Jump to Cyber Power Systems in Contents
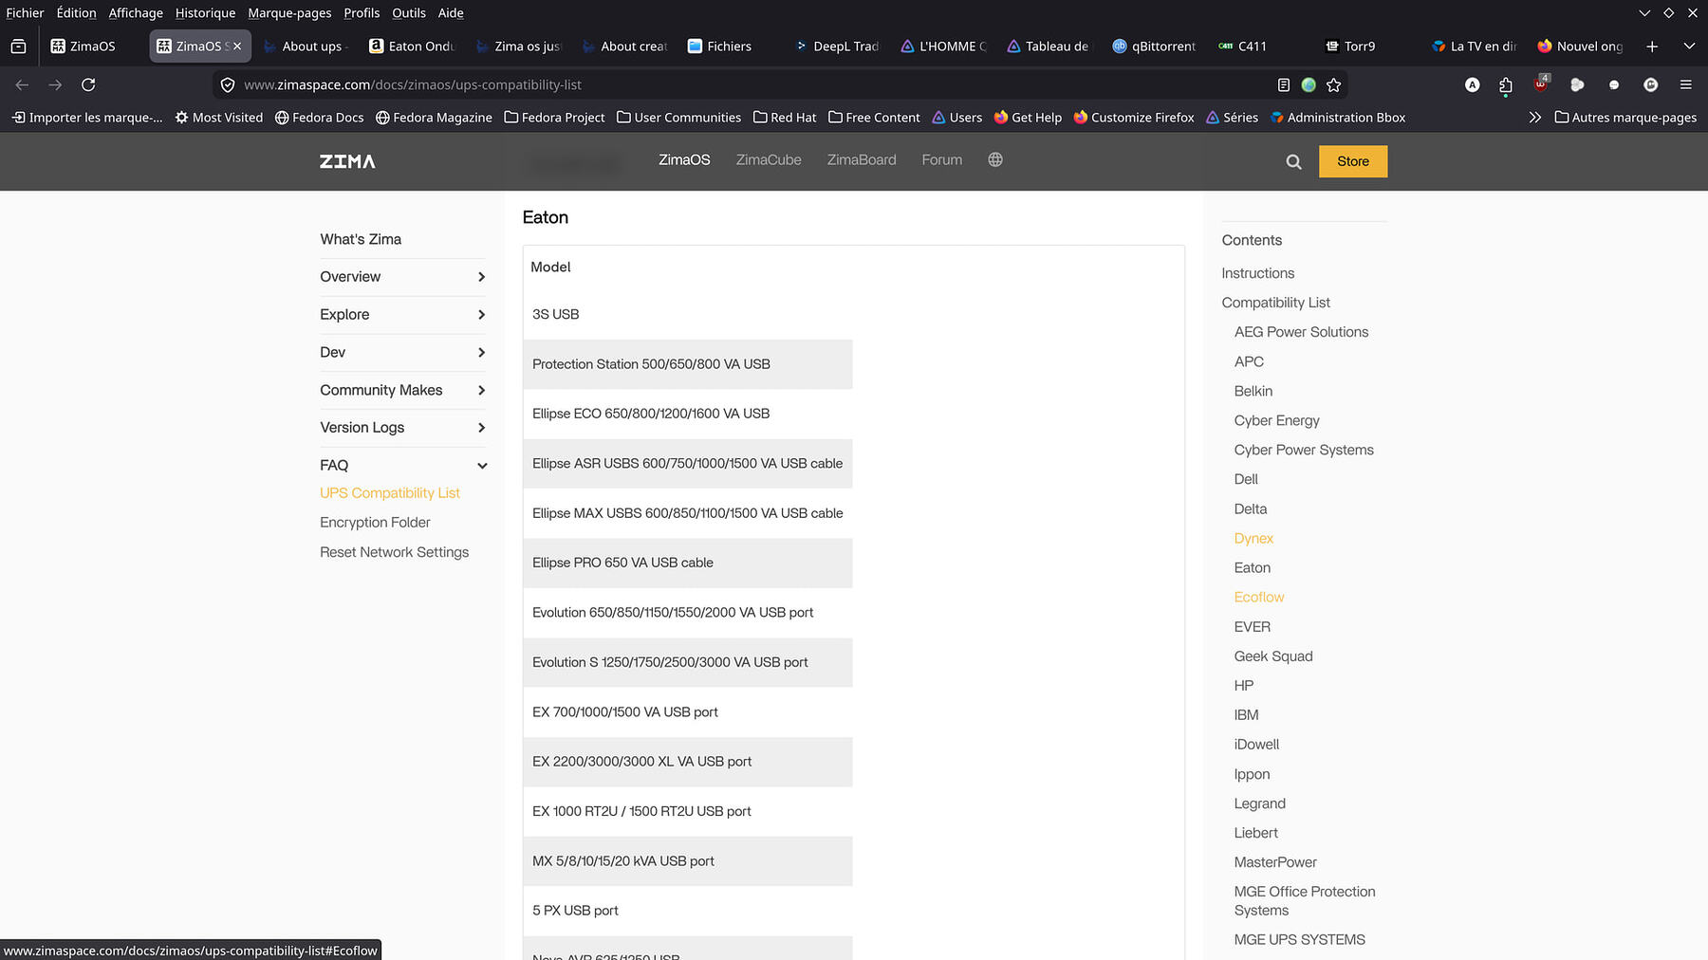1708x960 pixels. click(x=1304, y=451)
